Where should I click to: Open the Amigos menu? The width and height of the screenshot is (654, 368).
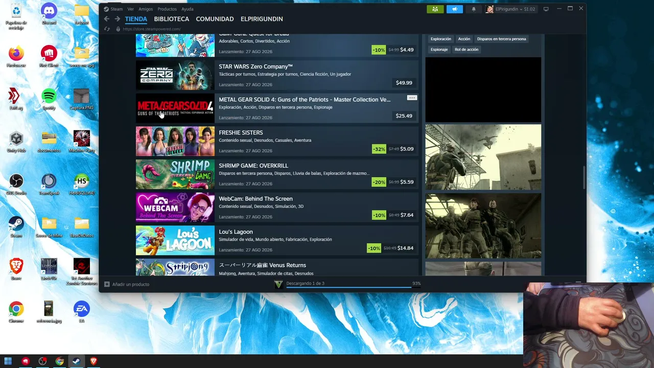[x=146, y=9]
